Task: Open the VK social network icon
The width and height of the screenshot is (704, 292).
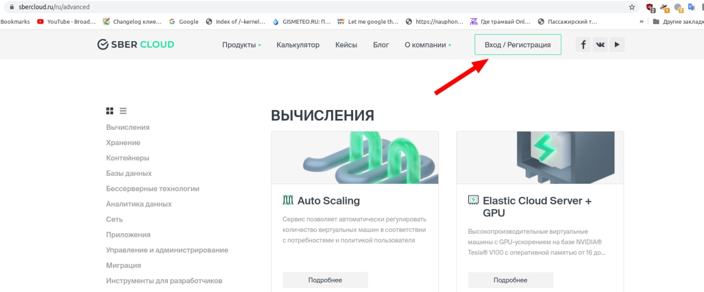Action: (600, 45)
